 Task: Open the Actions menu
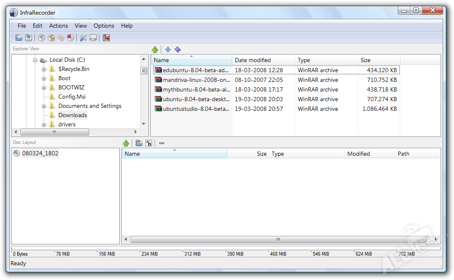pos(58,26)
